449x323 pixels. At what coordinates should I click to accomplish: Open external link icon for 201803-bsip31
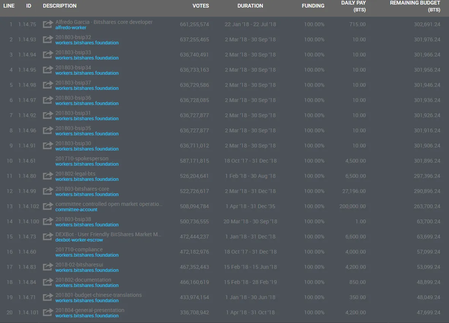(x=48, y=115)
